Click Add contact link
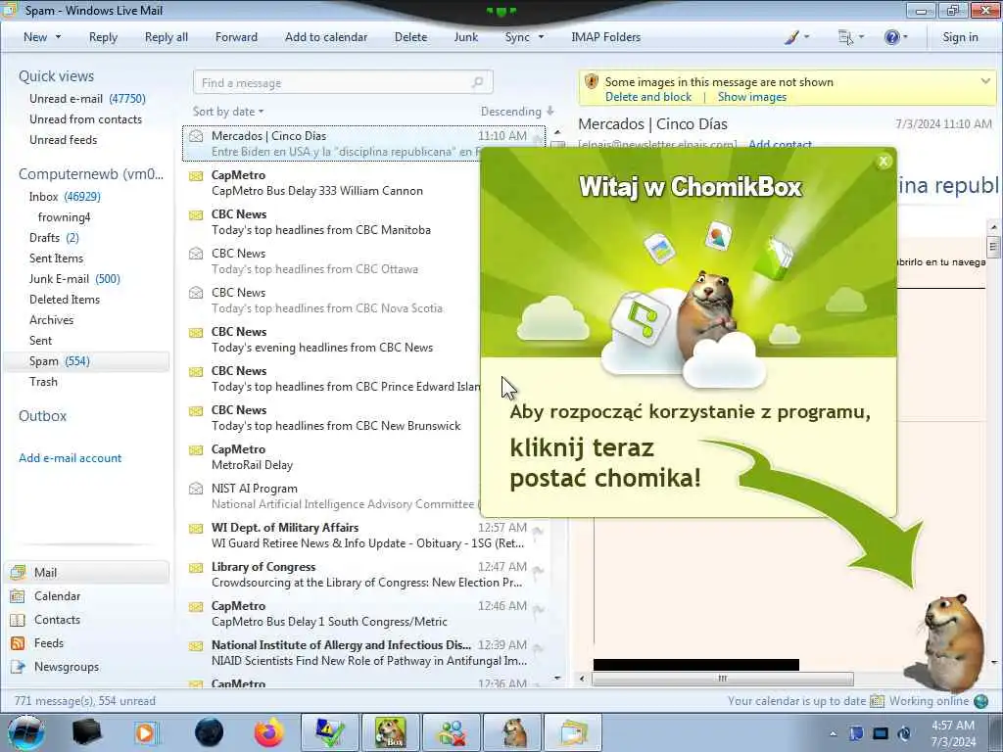This screenshot has width=1003, height=752. 780,144
